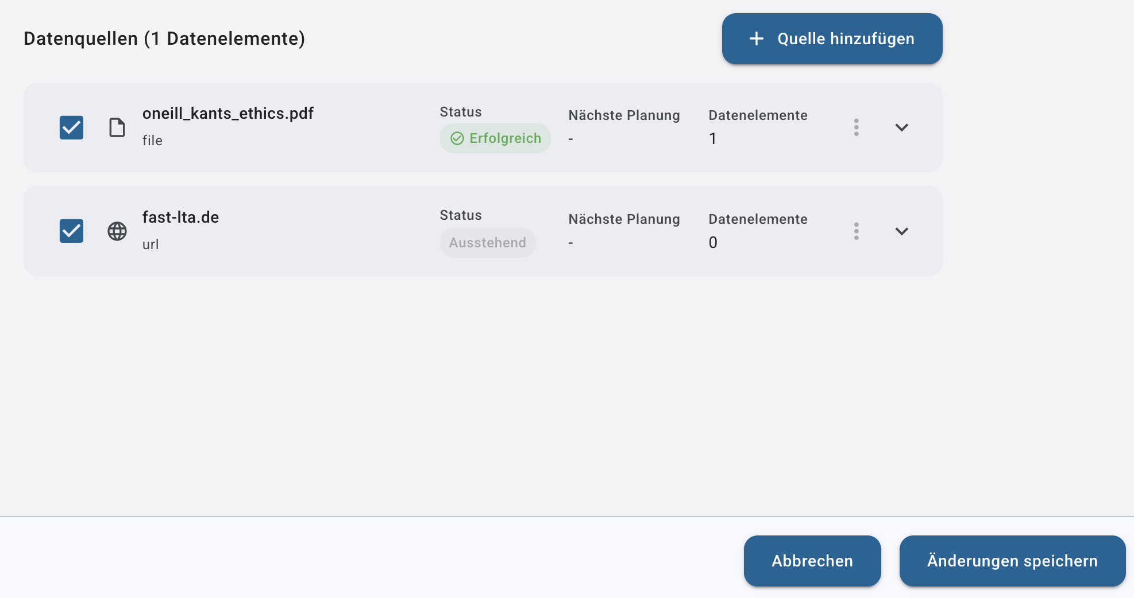Screen dimensions: 1134x598
Task: Click the plus icon in Quelle hinzufügen
Action: pos(757,38)
